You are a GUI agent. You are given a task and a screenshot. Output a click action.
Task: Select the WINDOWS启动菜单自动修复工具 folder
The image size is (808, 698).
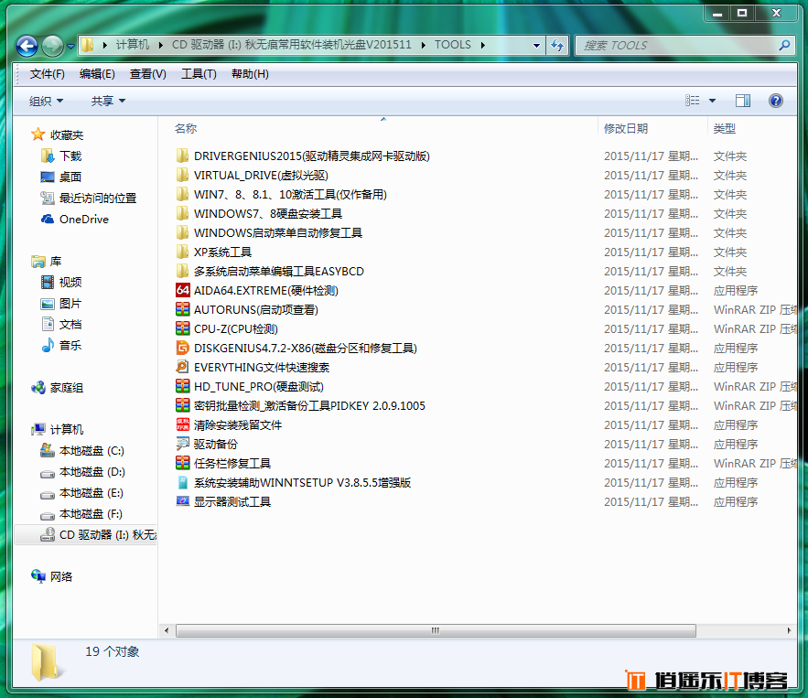pos(278,233)
